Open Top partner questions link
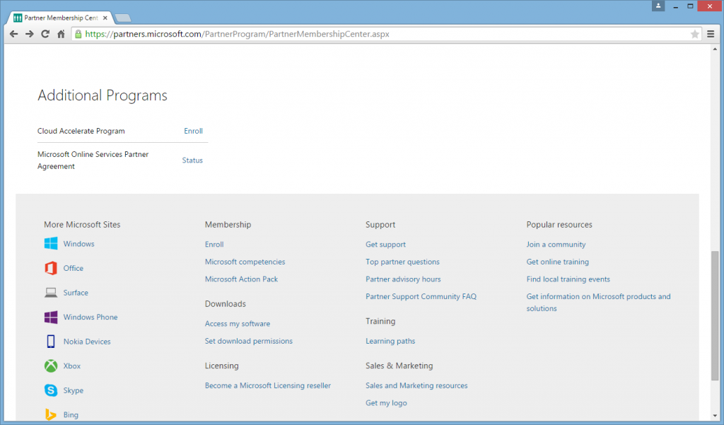The width and height of the screenshot is (724, 425). point(402,262)
